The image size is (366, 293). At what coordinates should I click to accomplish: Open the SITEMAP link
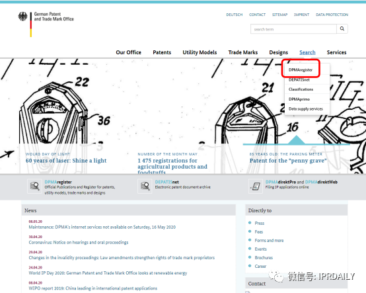click(279, 15)
